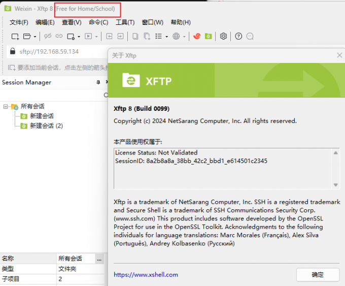The height and width of the screenshot is (286, 345).
Task: Click the globe encoding icon
Action: click(x=176, y=36)
